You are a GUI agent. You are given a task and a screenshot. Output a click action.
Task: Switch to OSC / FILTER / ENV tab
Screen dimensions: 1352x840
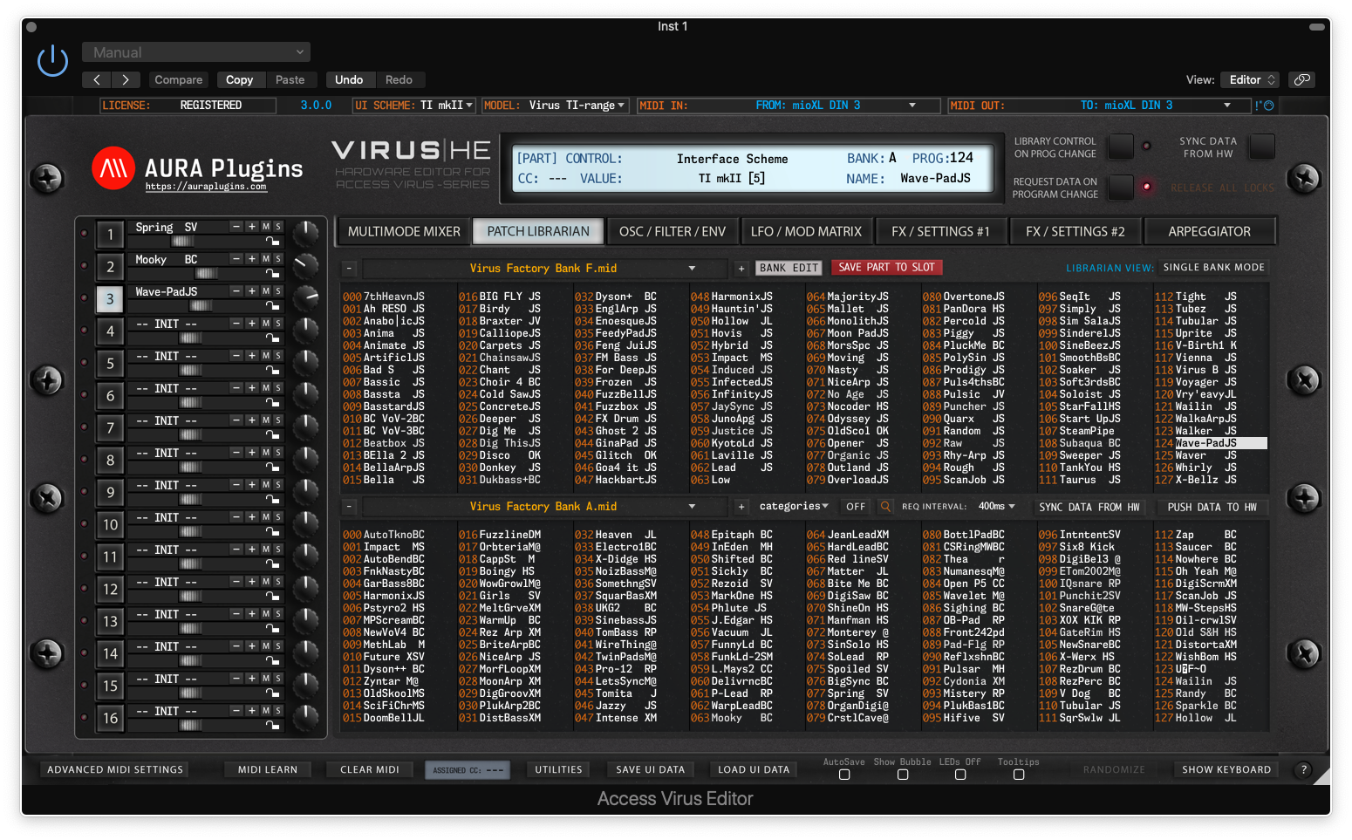(672, 232)
